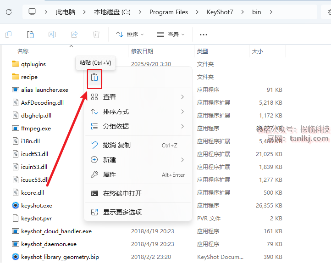Click the 390 KB size value
Viewport: 331px width, 264px height.
click(x=273, y=257)
